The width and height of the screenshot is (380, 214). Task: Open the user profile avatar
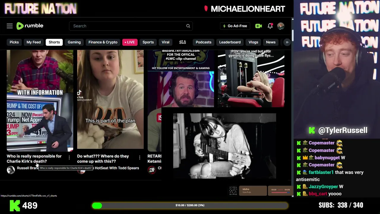(x=281, y=26)
